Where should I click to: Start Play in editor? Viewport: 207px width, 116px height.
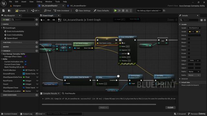pyautogui.click(x=115, y=11)
